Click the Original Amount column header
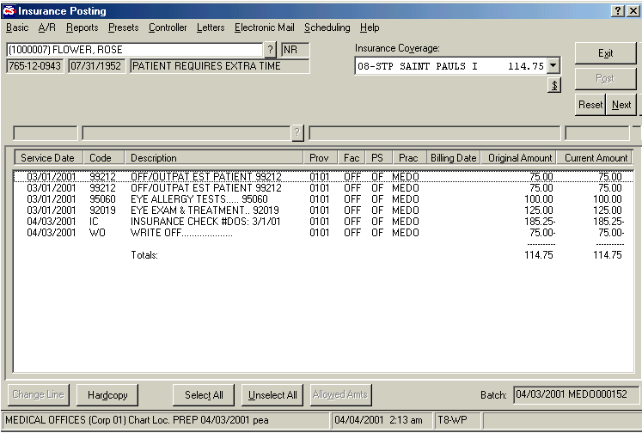 pos(519,157)
